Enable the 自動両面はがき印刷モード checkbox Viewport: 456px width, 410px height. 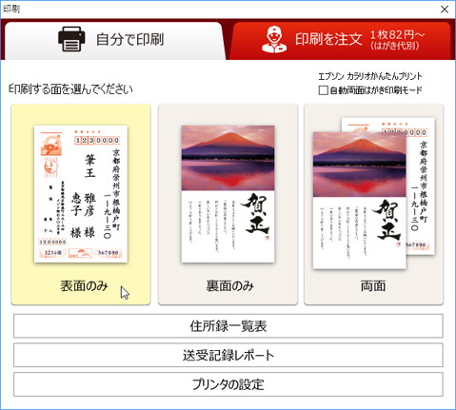(323, 90)
